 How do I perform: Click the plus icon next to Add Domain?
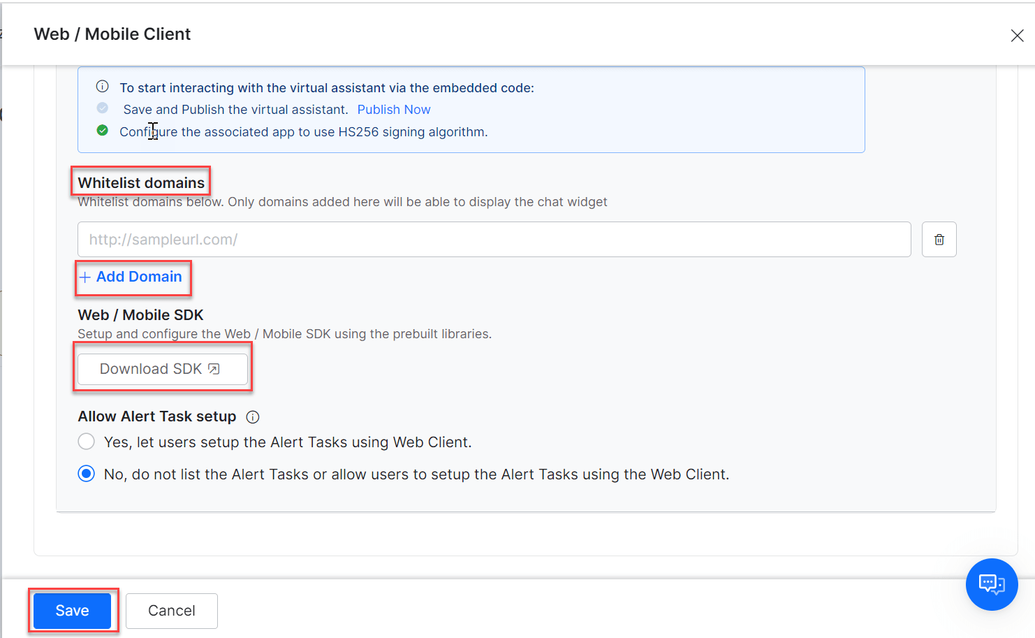click(85, 277)
